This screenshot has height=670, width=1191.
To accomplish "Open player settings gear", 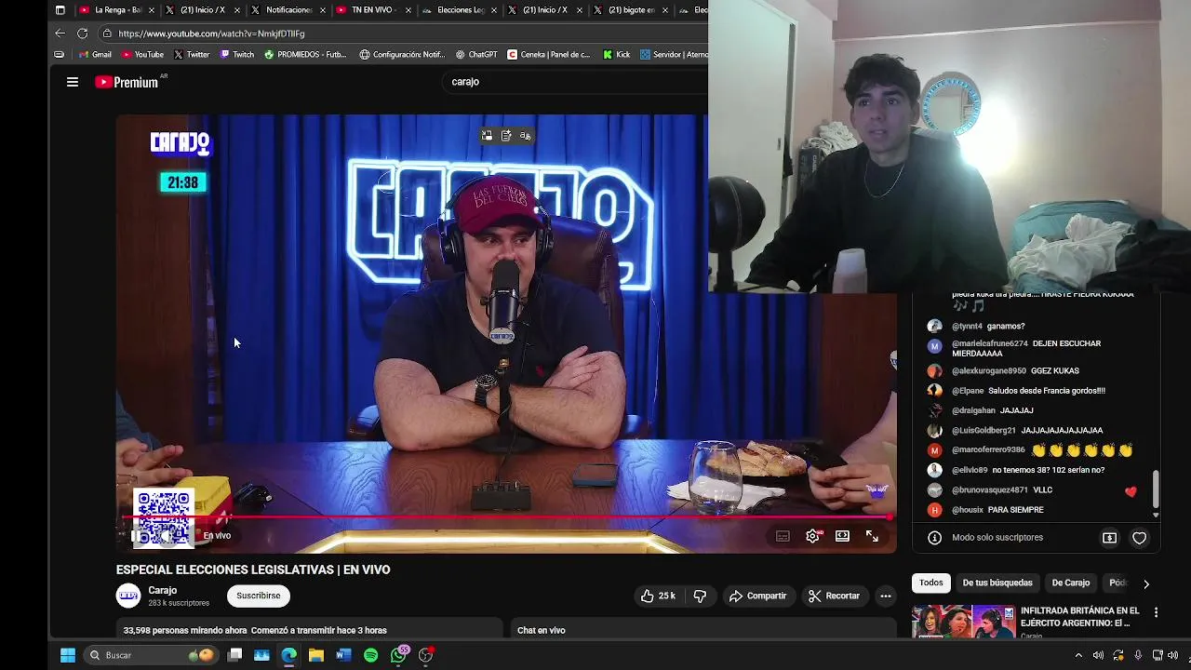I will pyautogui.click(x=812, y=536).
